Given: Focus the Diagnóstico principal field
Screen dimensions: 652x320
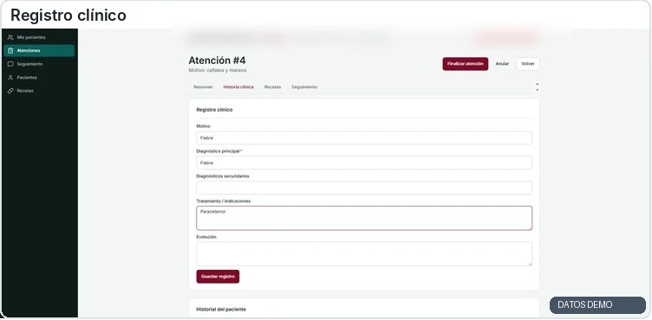Looking at the screenshot, I should 364,163.
